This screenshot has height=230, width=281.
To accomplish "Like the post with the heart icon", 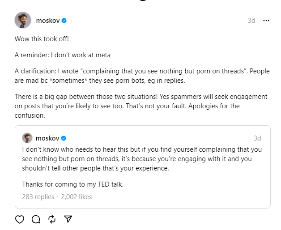I will (20, 219).
